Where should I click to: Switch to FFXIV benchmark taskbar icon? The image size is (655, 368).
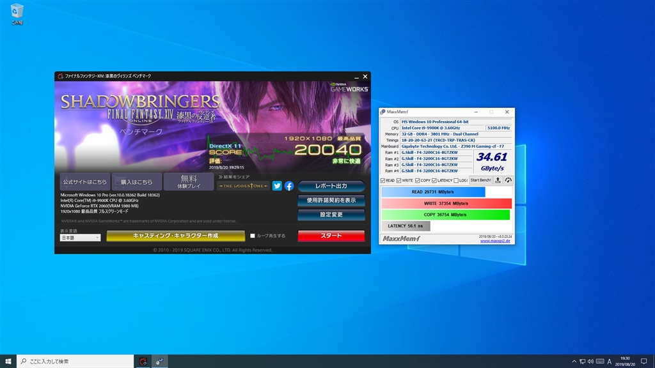(143, 362)
